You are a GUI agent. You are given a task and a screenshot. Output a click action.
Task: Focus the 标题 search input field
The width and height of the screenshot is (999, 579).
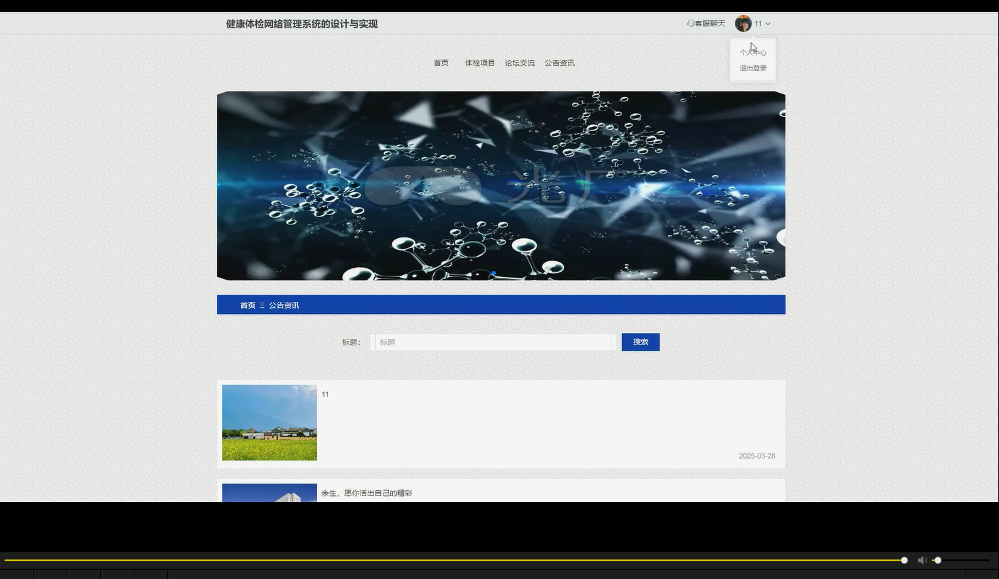pyautogui.click(x=494, y=342)
